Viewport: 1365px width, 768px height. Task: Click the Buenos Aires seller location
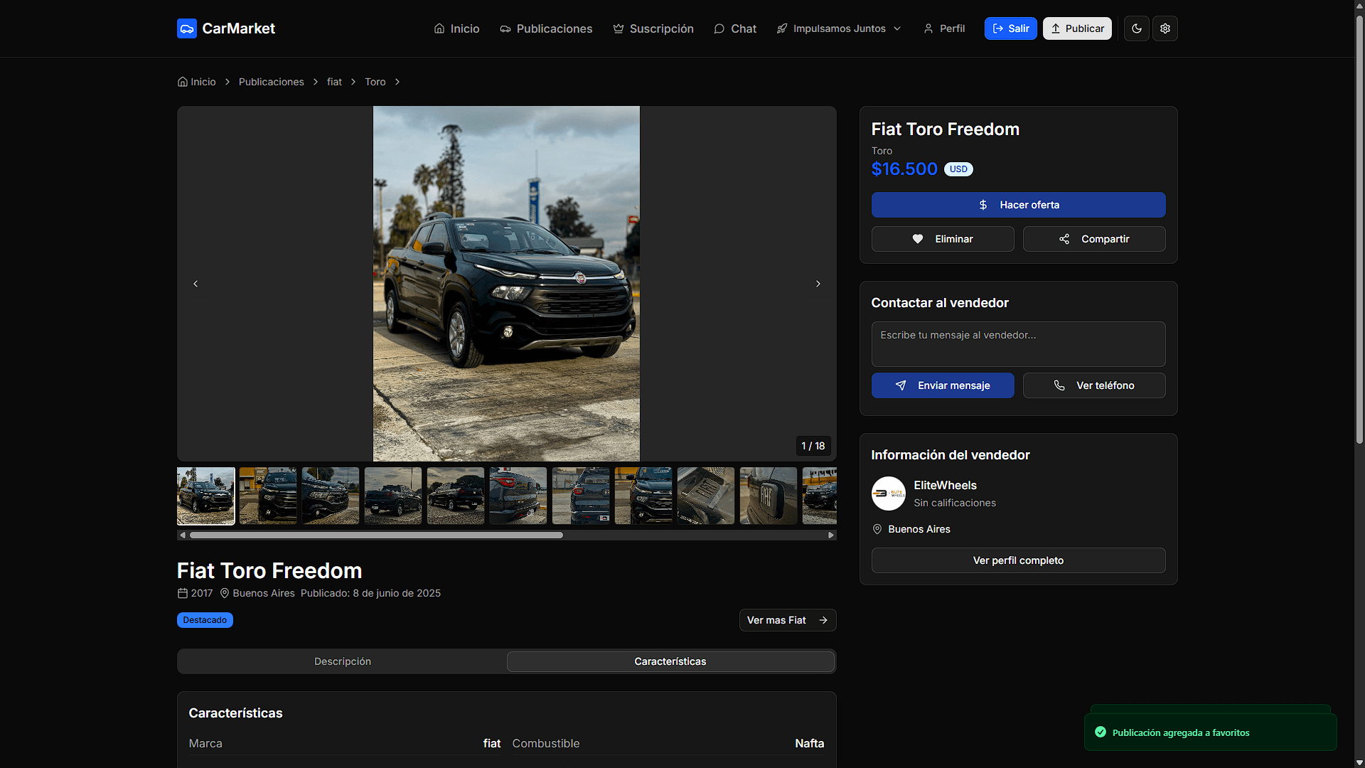pyautogui.click(x=919, y=529)
